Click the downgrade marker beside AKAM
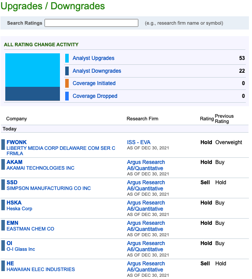The image size is (252, 279). [3, 164]
